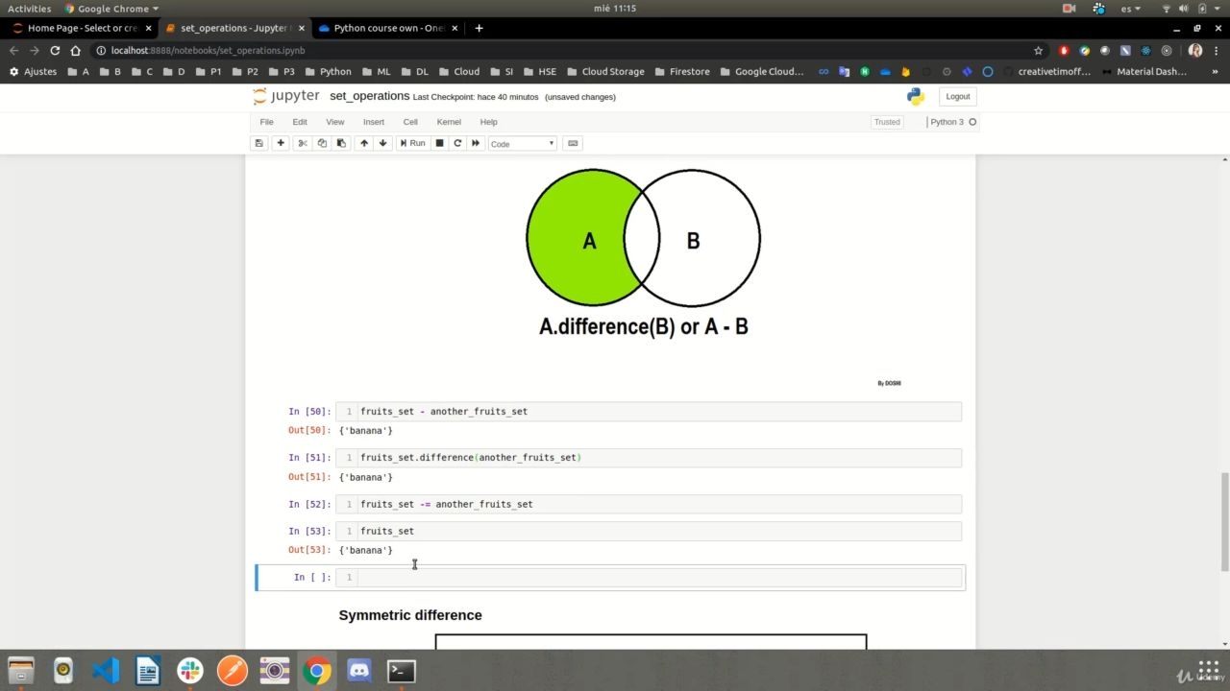Open the Terminal from the dock
The image size is (1230, 691).
[x=402, y=671]
